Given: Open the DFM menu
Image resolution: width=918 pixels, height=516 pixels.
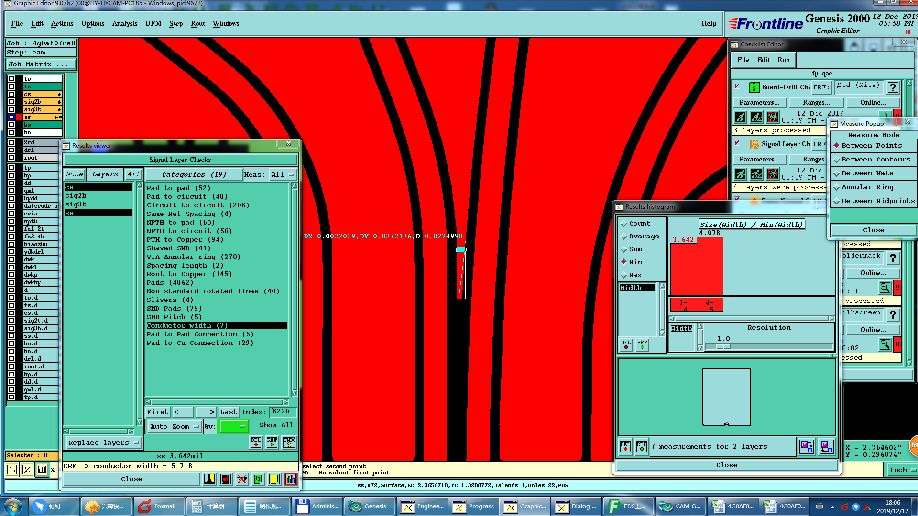Looking at the screenshot, I should pyautogui.click(x=153, y=23).
